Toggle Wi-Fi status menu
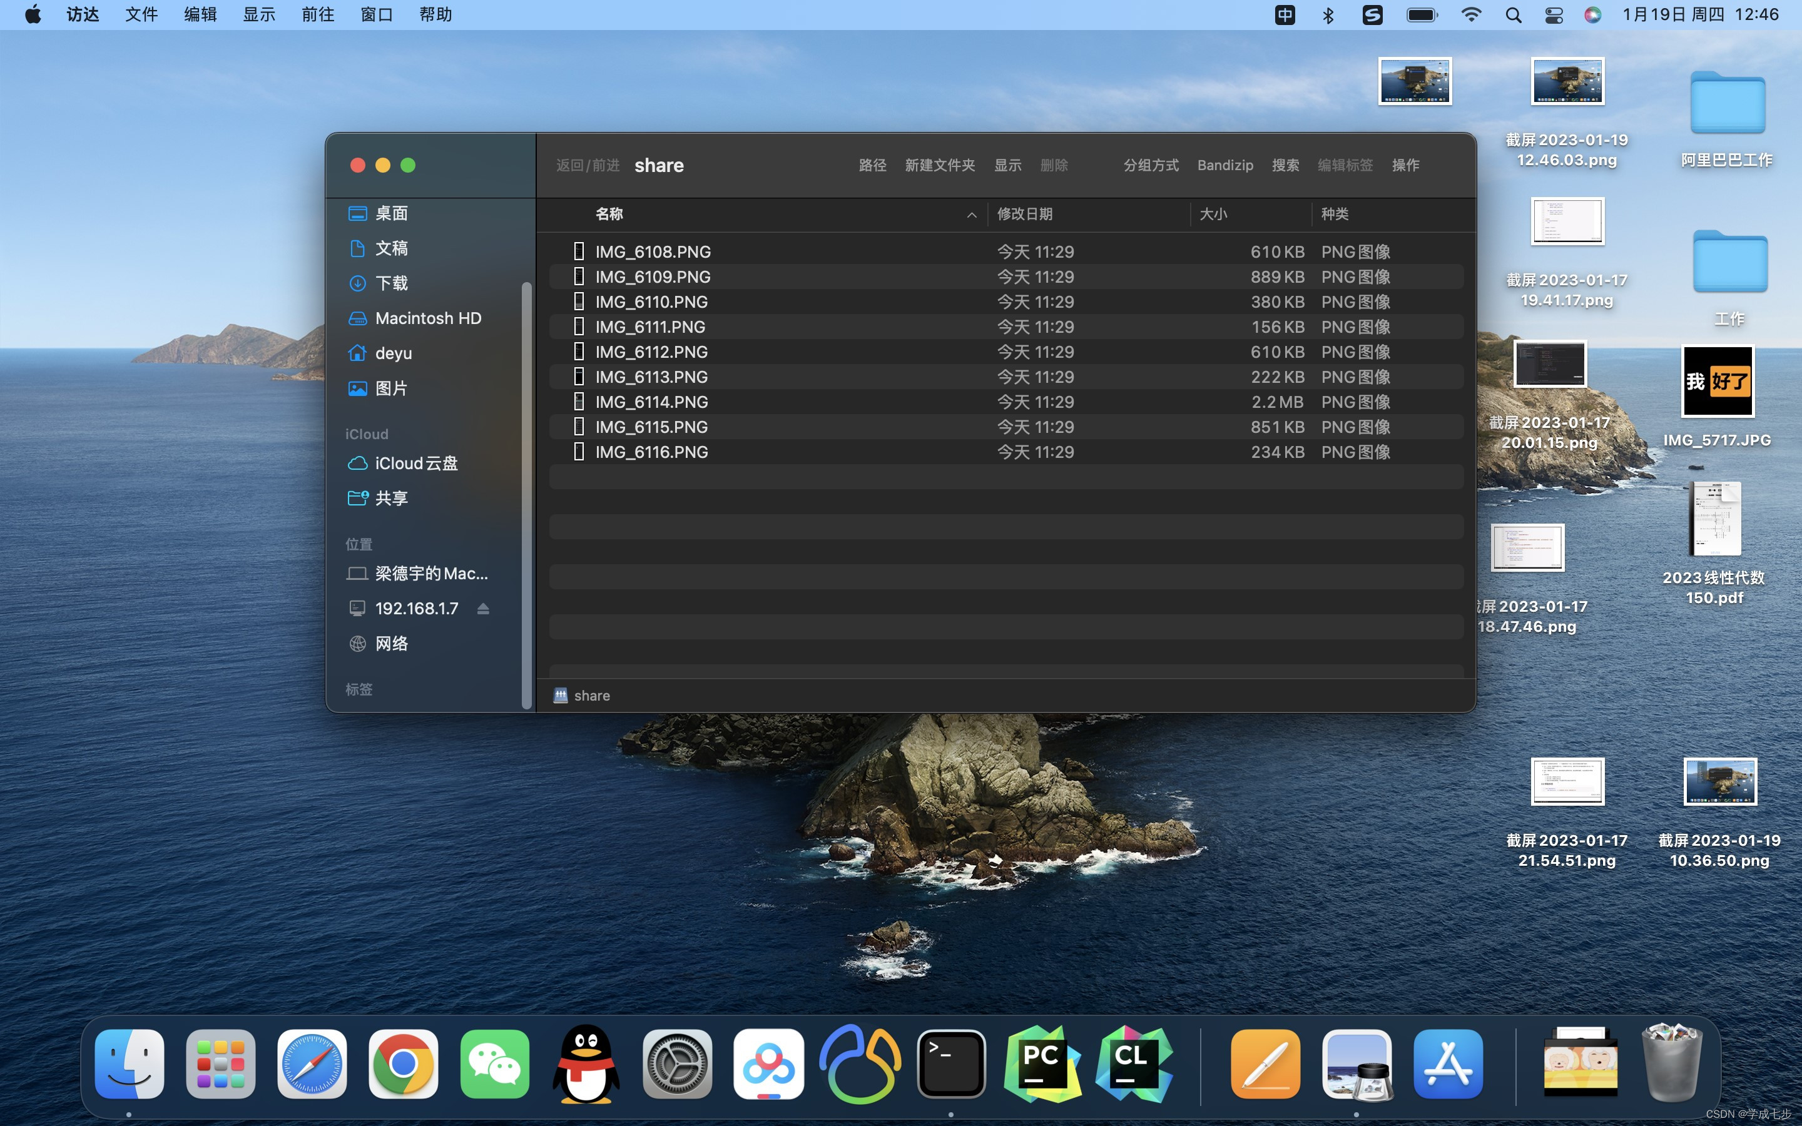This screenshot has width=1802, height=1126. point(1470,15)
